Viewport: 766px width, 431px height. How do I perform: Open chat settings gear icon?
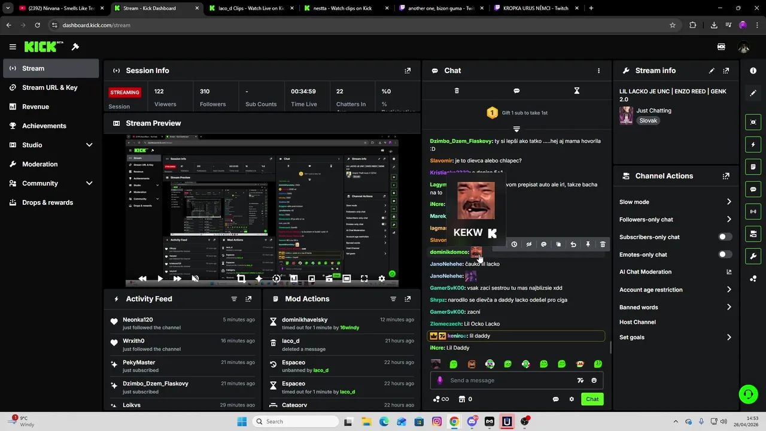tap(572, 399)
